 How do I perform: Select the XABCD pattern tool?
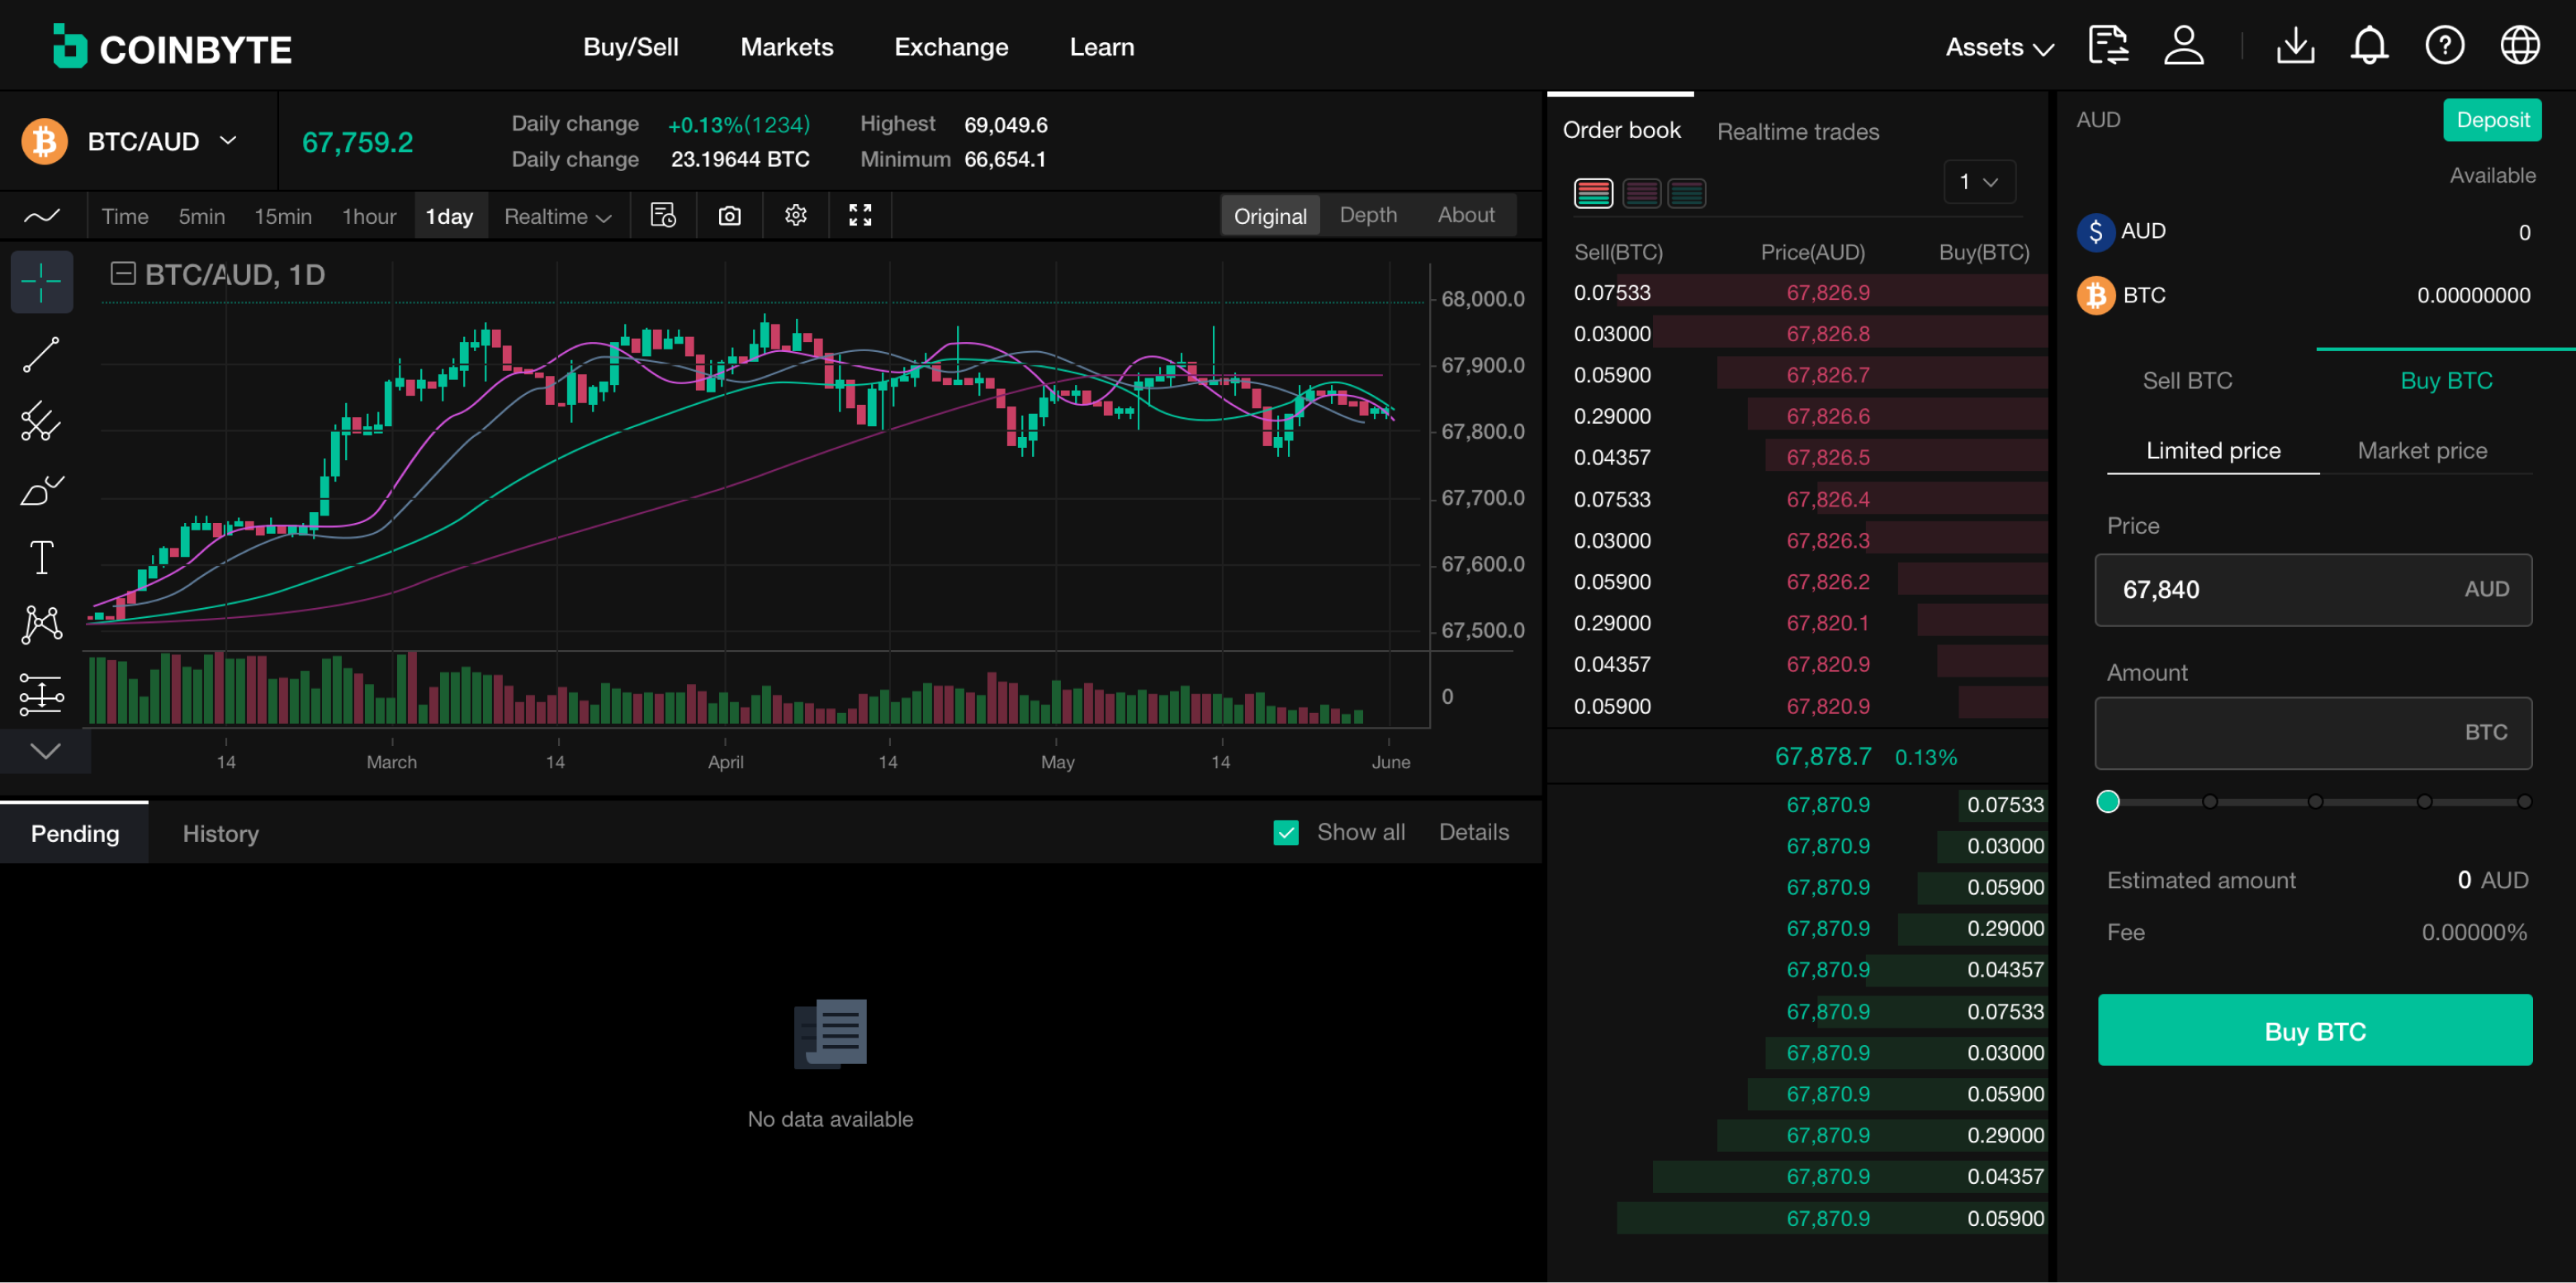(x=41, y=625)
